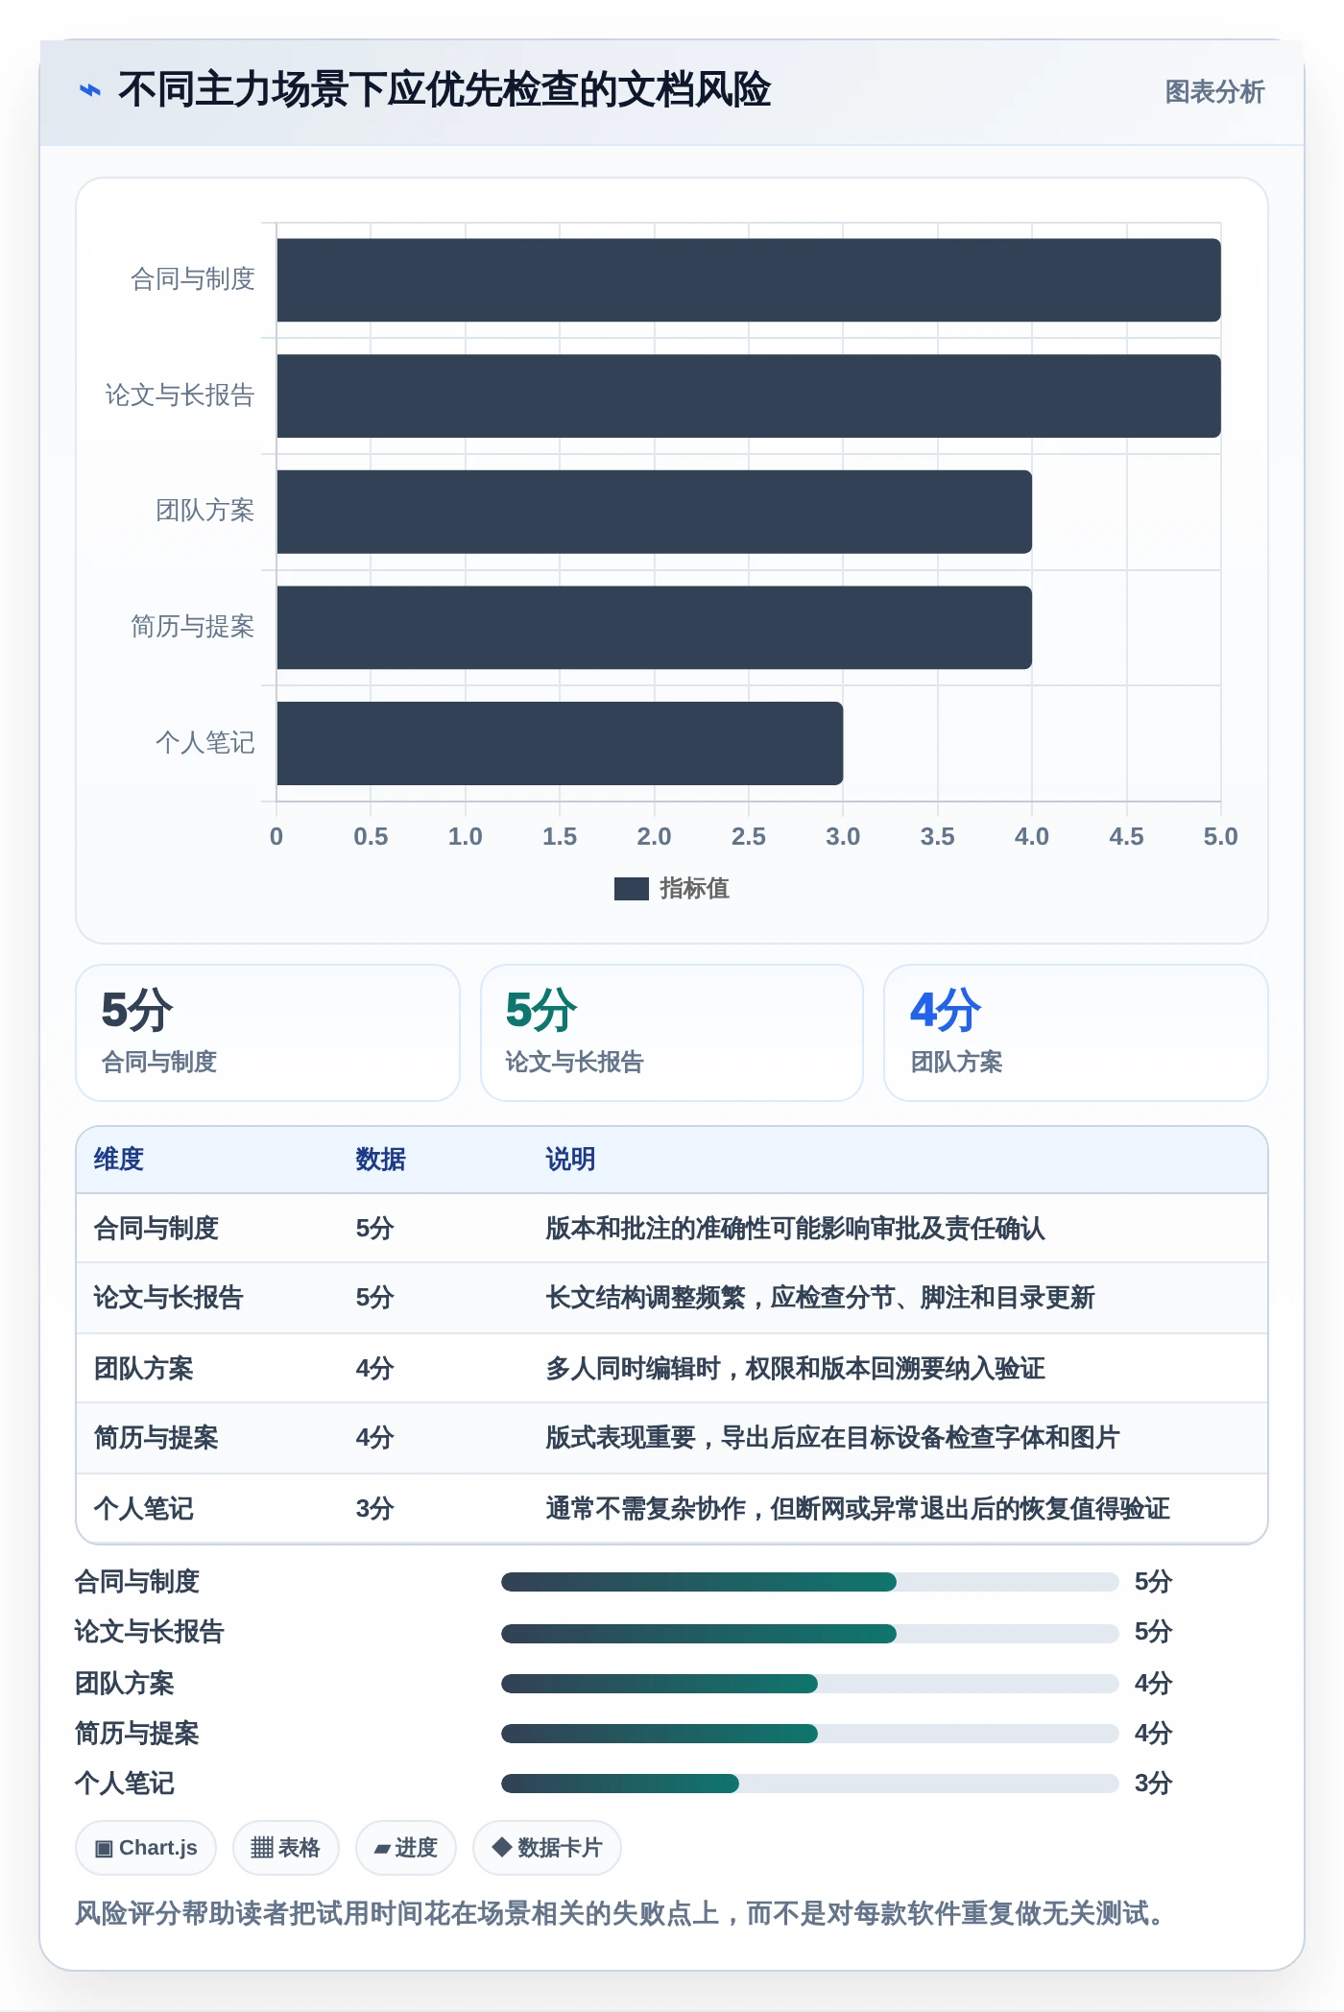Screen dimensions: 1344x2012
Task: Click the 3分 value beside 个人笔记 progress bar
Action: click(x=1153, y=1784)
